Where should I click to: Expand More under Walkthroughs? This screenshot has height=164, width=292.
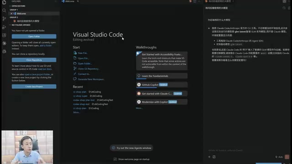coord(139,108)
